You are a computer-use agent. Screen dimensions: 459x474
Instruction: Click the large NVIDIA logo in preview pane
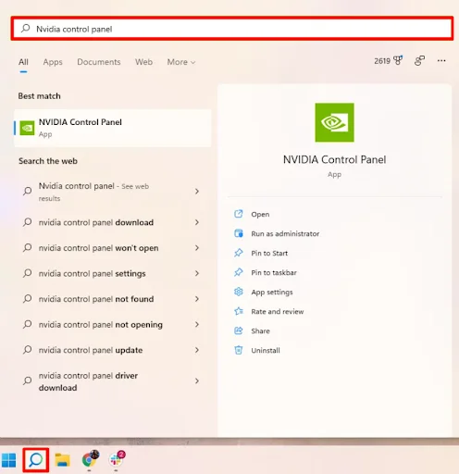click(x=334, y=122)
